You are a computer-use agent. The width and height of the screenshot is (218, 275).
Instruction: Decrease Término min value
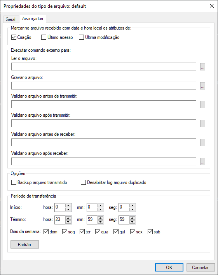(x=100, y=222)
